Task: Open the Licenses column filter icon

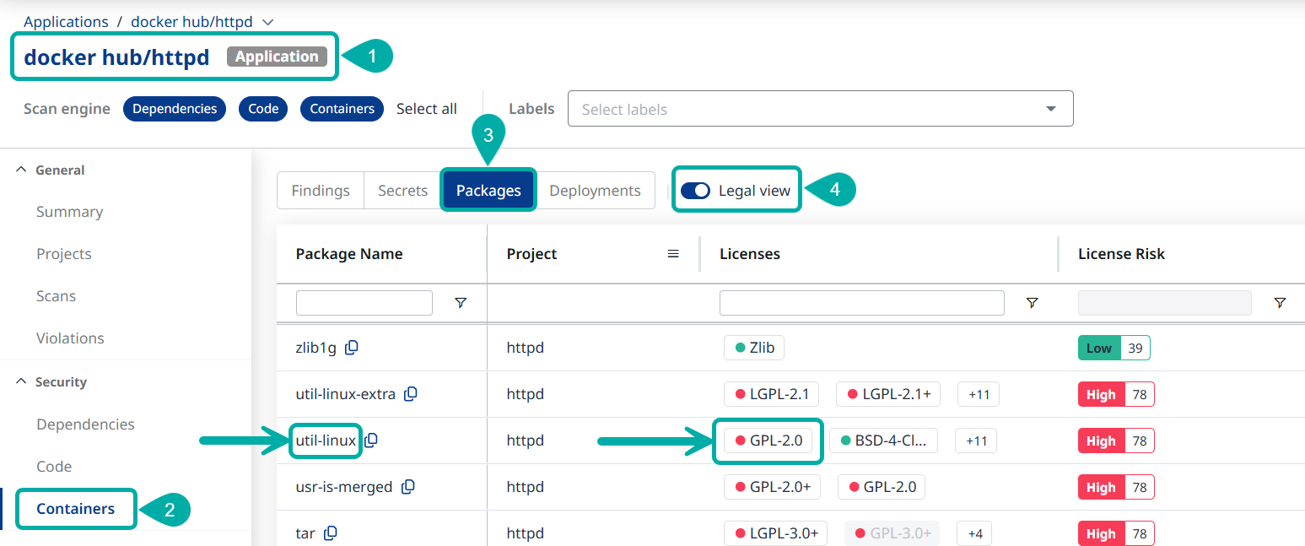Action: coord(1032,303)
